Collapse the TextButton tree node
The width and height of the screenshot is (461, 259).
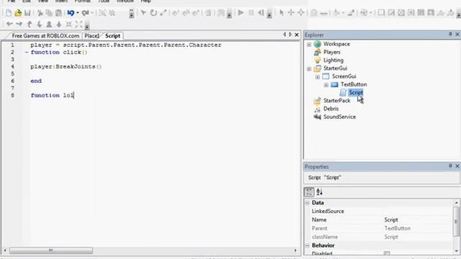pos(326,85)
